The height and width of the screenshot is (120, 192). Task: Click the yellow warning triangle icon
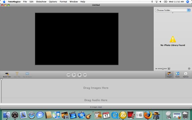pyautogui.click(x=173, y=39)
